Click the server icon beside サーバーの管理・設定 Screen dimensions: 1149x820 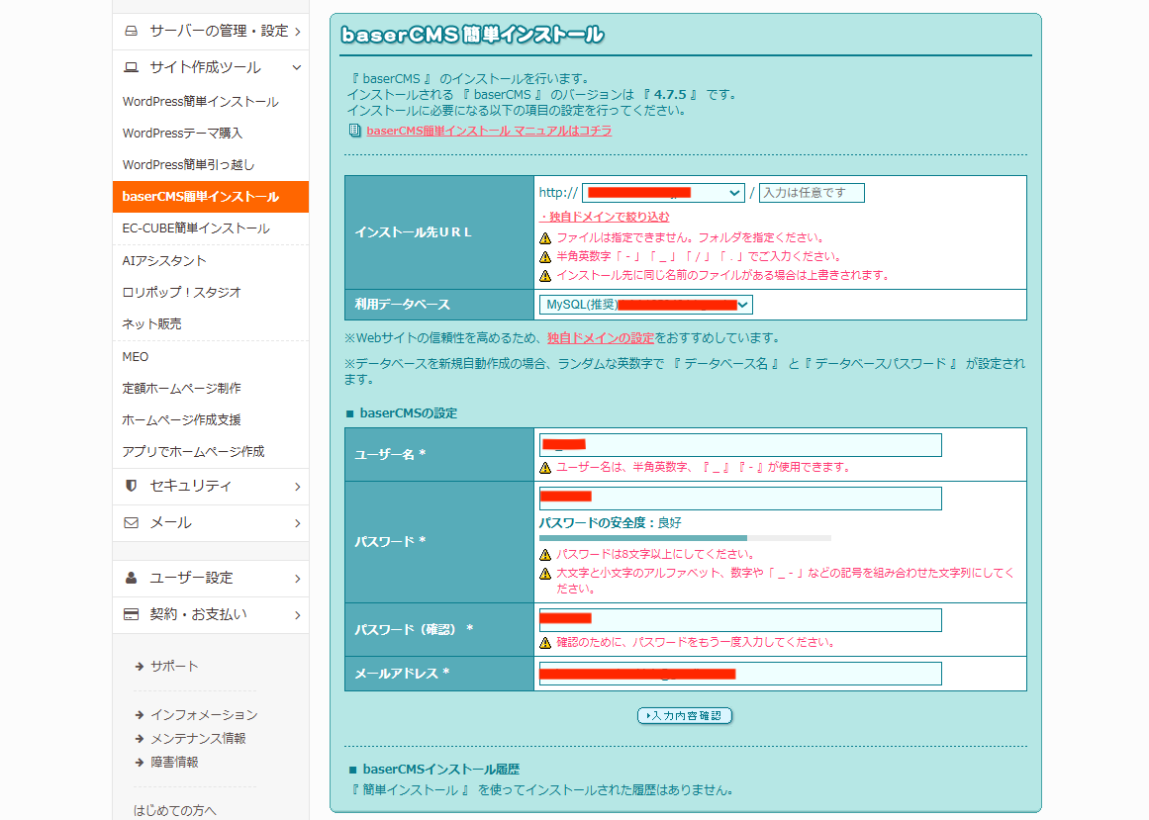coord(133,32)
